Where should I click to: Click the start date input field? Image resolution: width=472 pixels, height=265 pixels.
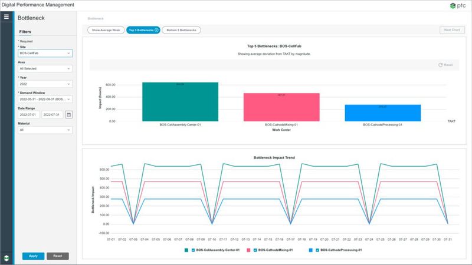[28, 114]
